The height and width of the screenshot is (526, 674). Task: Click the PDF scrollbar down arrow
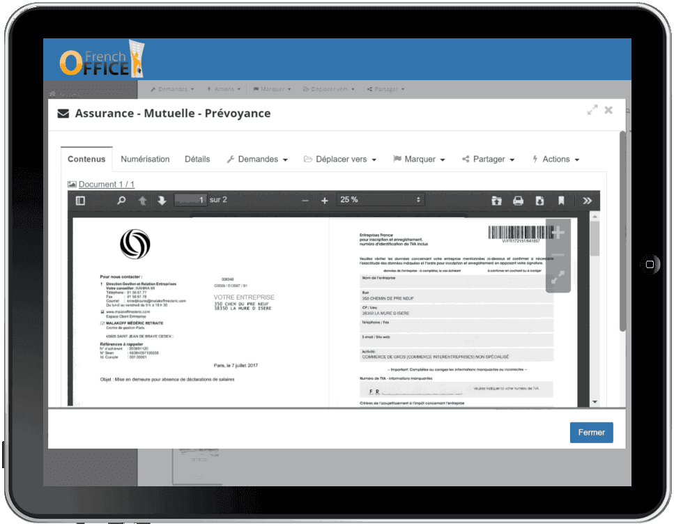coord(595,402)
